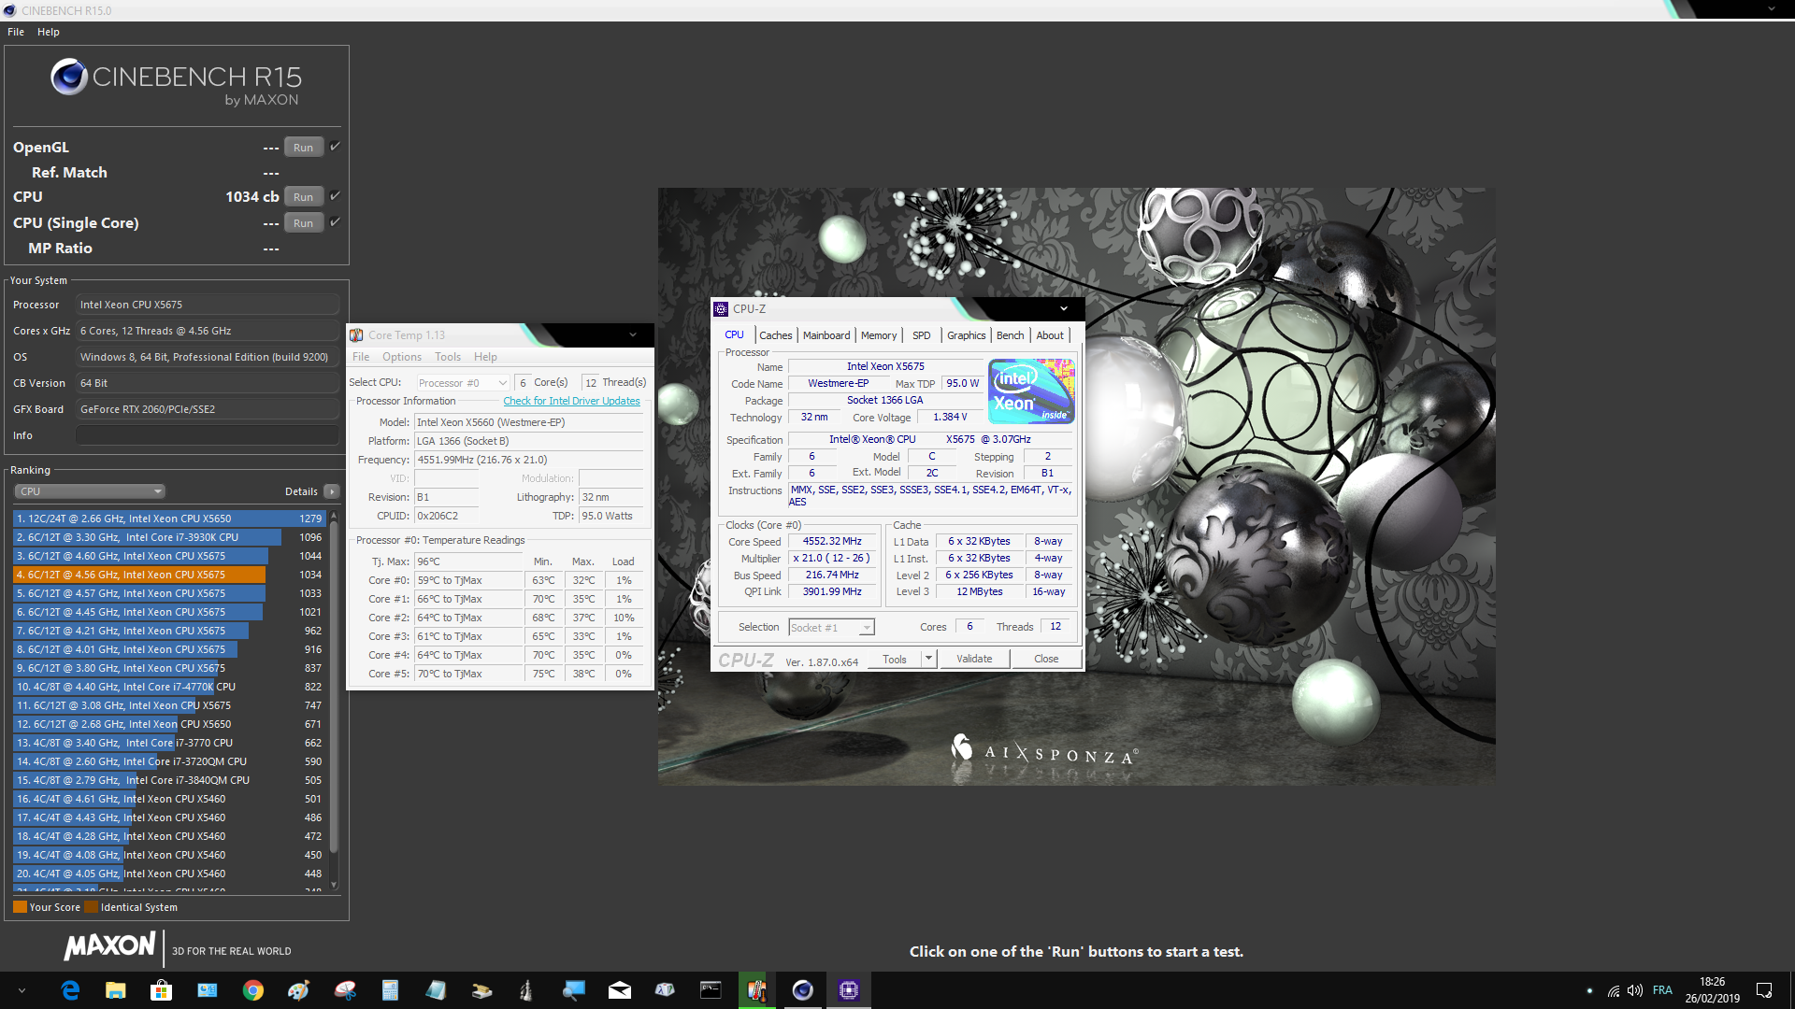Viewport: 1795px width, 1009px height.
Task: Open the Command Prompt from the taskbar
Action: point(711,989)
